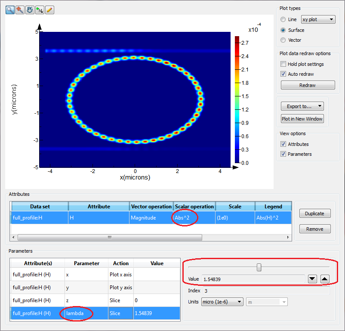Click the Remove attribute button
The width and height of the screenshot is (345, 331).
315,229
